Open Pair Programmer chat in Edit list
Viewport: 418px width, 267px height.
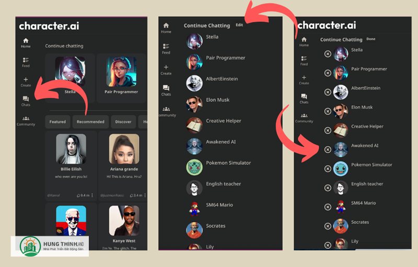click(216, 62)
